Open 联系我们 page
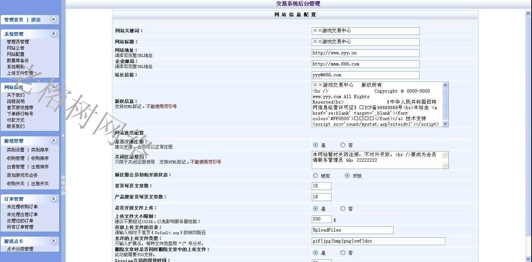This screenshot has height=262, width=532. 15,126
